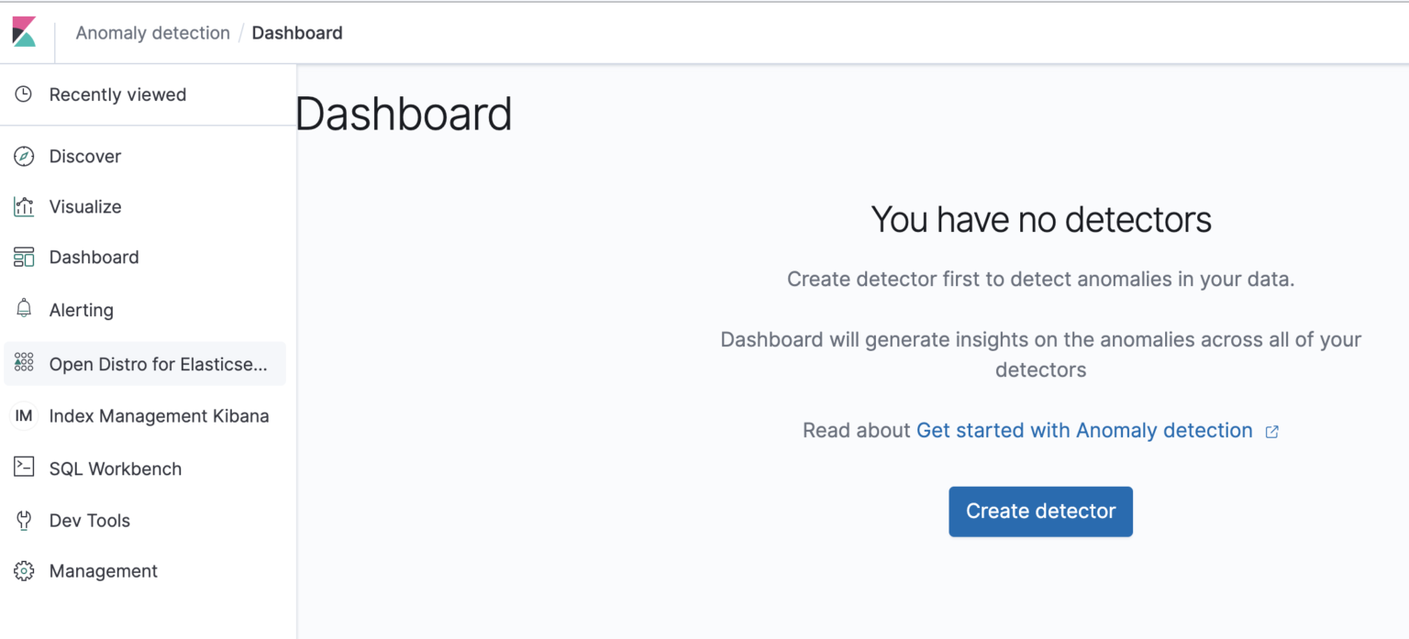Open Index Management Kibana via its IM icon
The height and width of the screenshot is (639, 1409).
click(x=22, y=415)
